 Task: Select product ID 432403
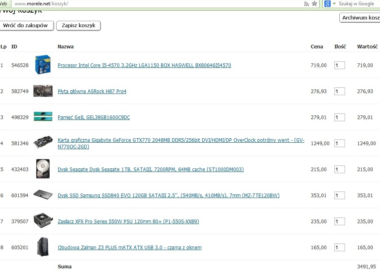(x=20, y=169)
